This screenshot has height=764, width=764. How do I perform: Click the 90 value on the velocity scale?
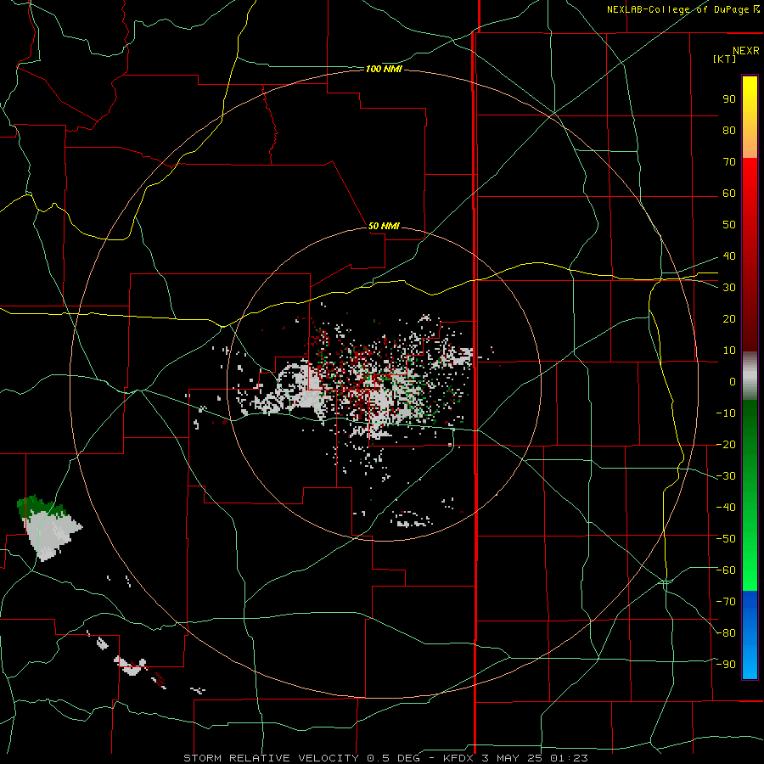[x=729, y=99]
